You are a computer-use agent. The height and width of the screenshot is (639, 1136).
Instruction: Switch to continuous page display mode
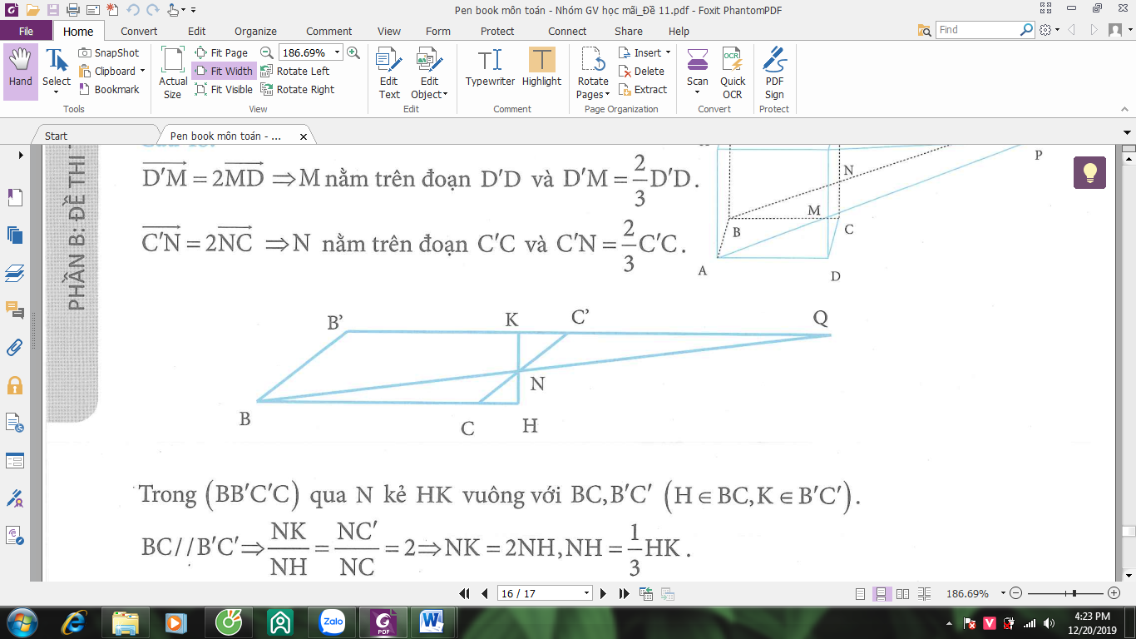tap(882, 594)
